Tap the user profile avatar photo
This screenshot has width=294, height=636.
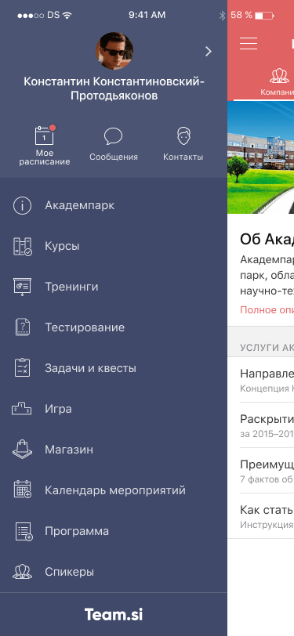(114, 51)
